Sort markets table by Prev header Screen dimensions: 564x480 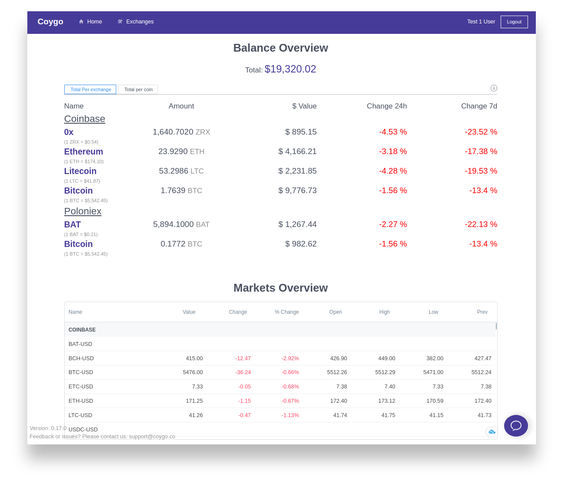(482, 312)
